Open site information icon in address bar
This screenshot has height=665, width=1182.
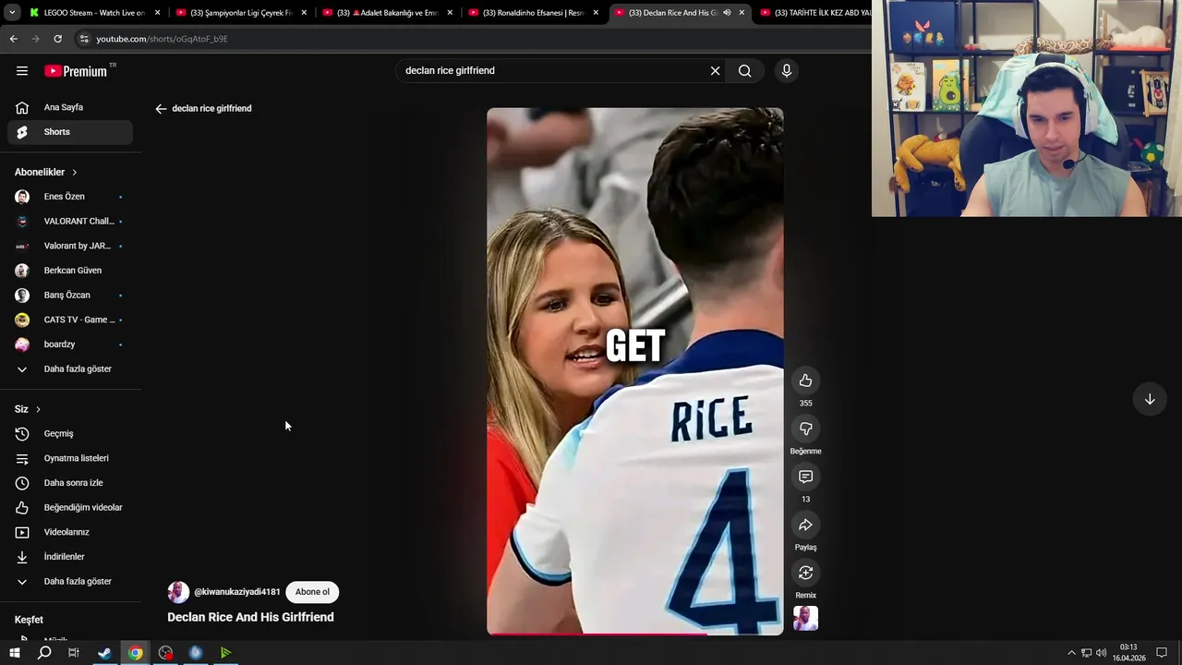(84, 39)
